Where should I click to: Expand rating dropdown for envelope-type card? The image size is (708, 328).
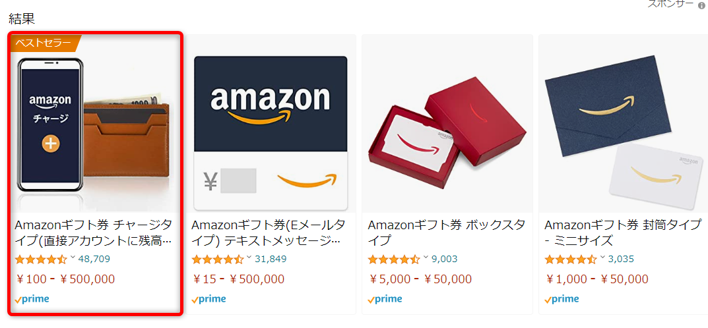(x=602, y=258)
